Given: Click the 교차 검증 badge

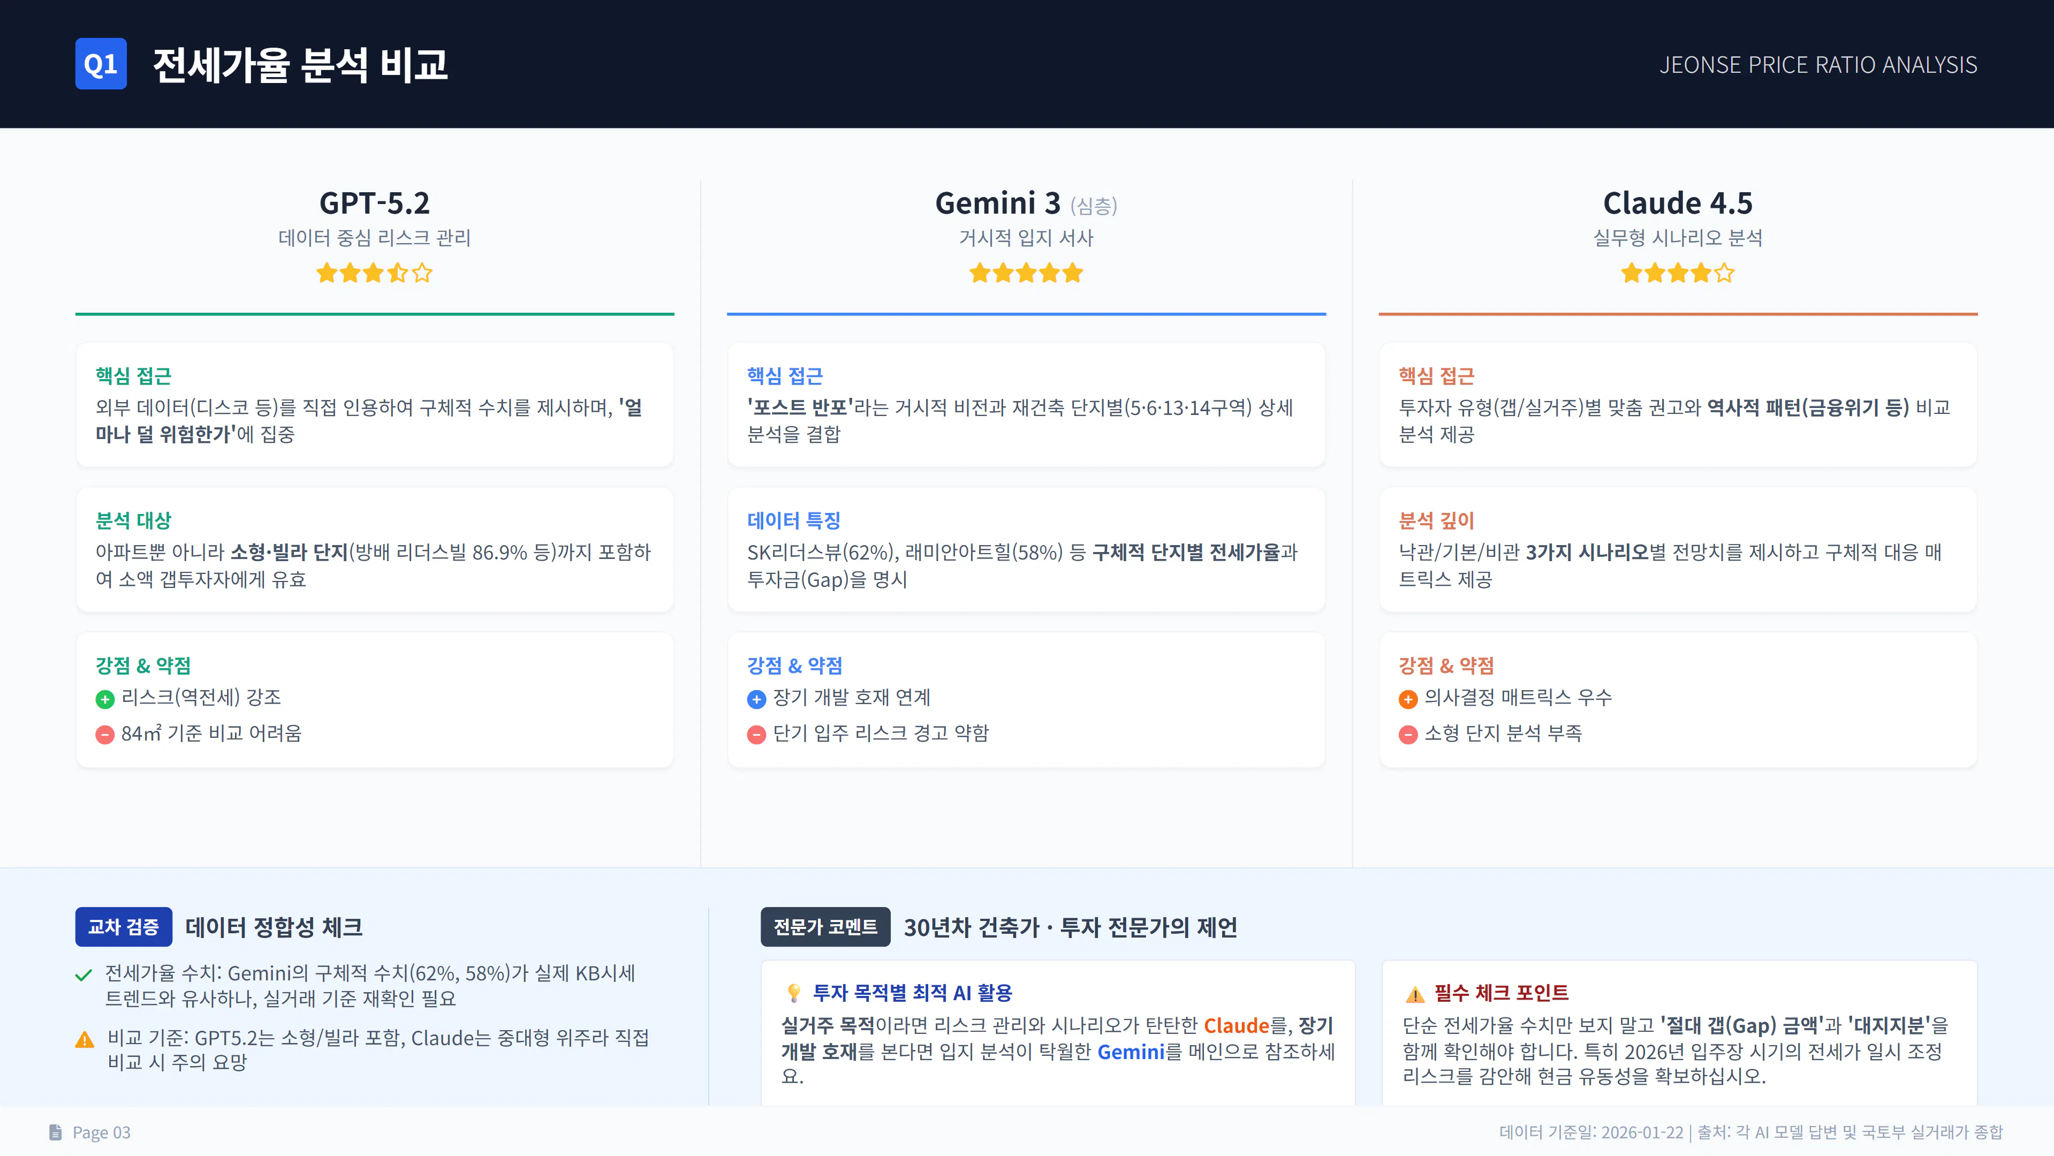Looking at the screenshot, I should point(124,927).
